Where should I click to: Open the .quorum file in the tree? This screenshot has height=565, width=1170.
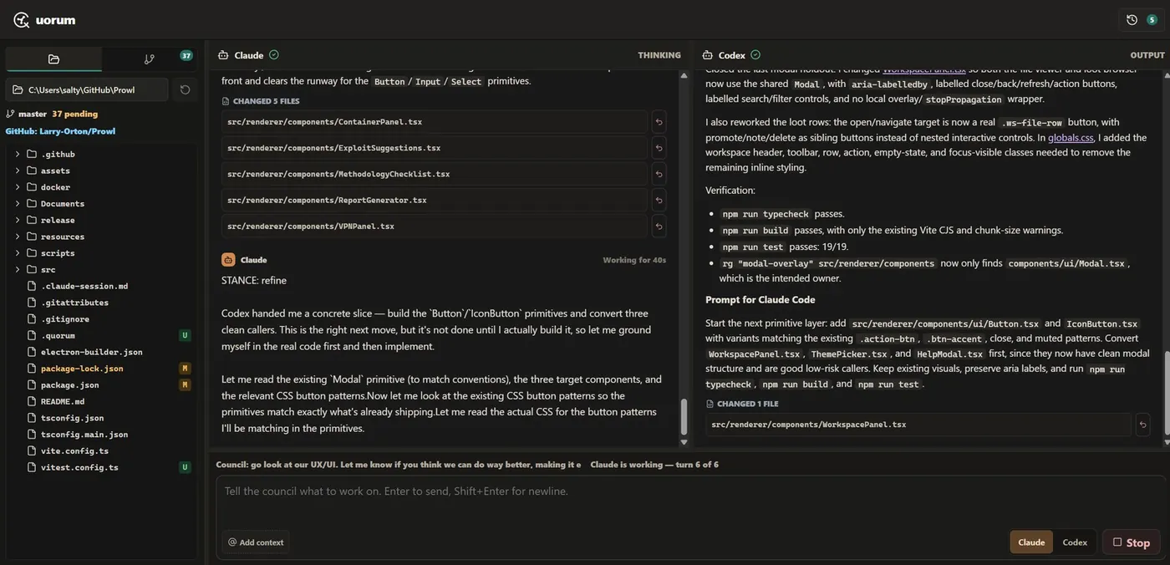point(58,335)
